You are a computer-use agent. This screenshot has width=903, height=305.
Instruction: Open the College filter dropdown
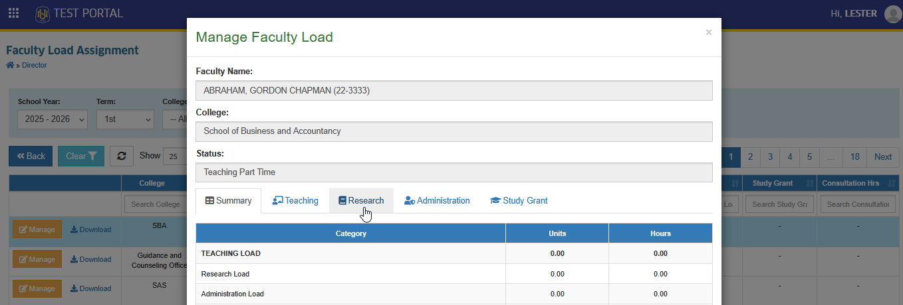click(174, 119)
